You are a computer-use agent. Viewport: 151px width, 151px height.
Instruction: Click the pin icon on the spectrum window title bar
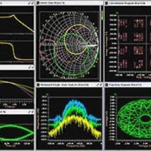(x=98, y=85)
